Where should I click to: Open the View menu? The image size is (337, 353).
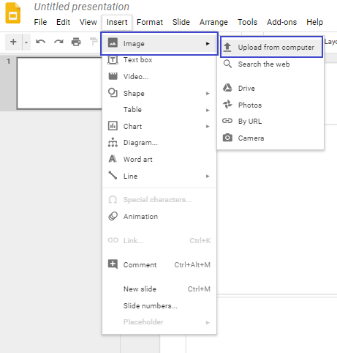pos(88,22)
